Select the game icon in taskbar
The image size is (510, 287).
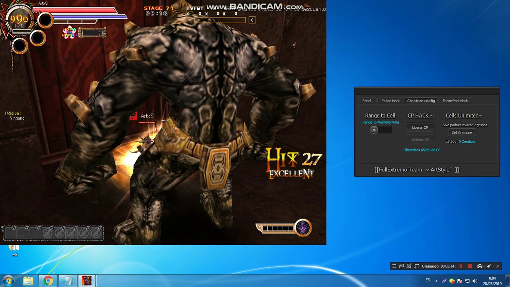click(x=87, y=281)
